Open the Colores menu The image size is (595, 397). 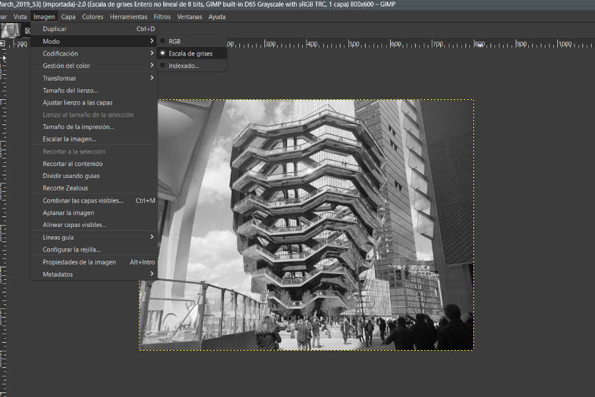tap(93, 17)
